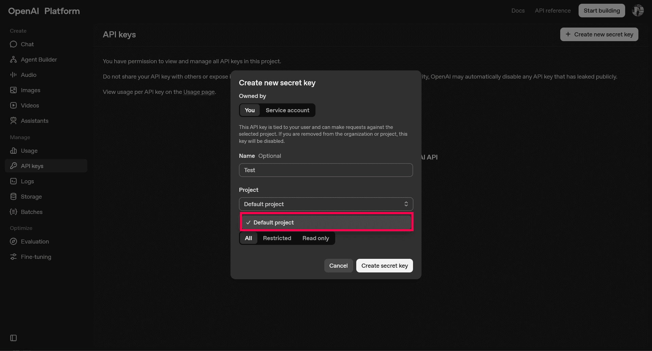Select the Restricted permissions option

click(x=277, y=238)
